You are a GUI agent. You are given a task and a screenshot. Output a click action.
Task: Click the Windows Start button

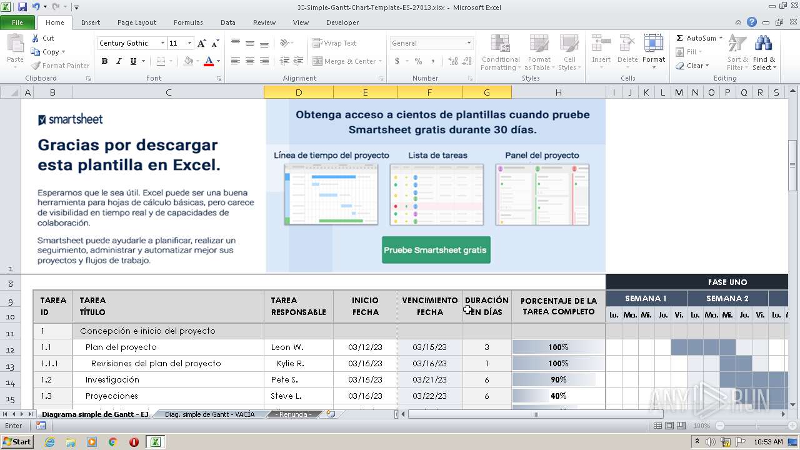[x=17, y=442]
